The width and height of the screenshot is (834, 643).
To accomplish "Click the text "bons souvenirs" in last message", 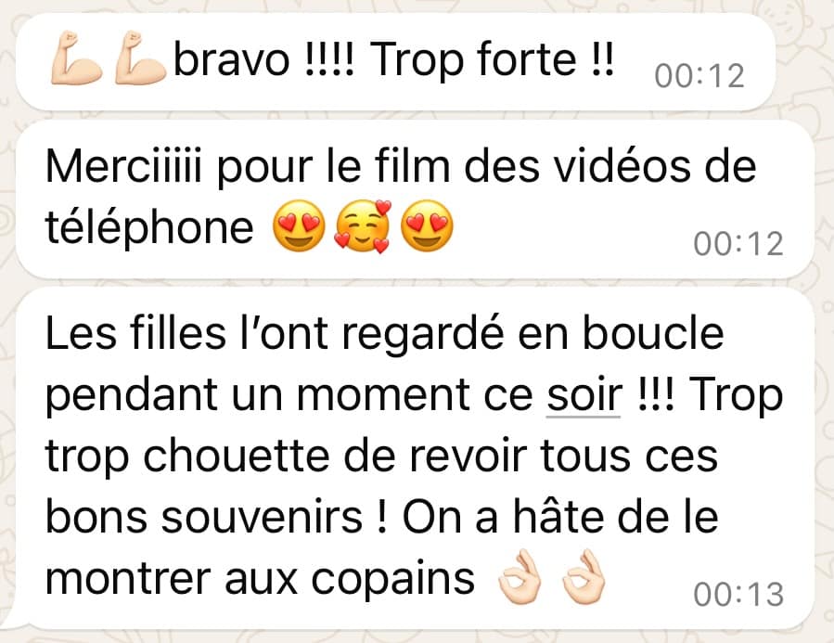I will [x=204, y=517].
